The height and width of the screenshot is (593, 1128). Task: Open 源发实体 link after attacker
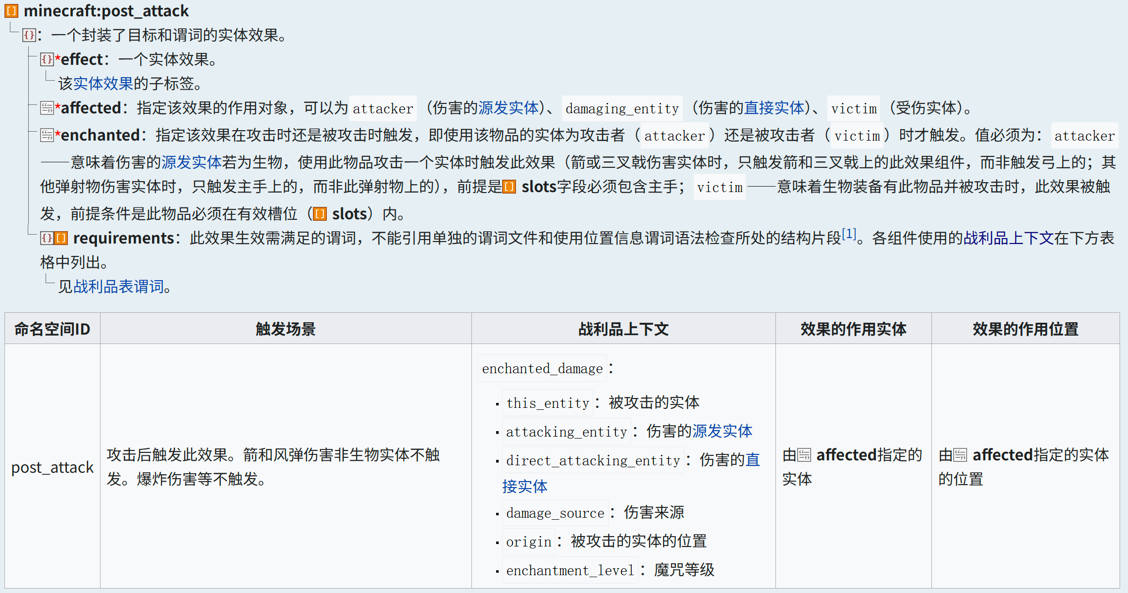[x=508, y=108]
